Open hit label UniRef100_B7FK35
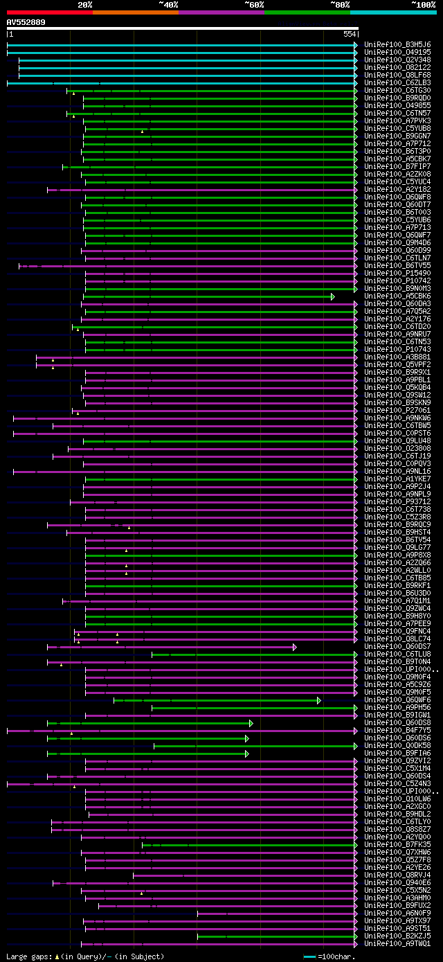The width and height of the screenshot is (443, 962). (x=397, y=845)
